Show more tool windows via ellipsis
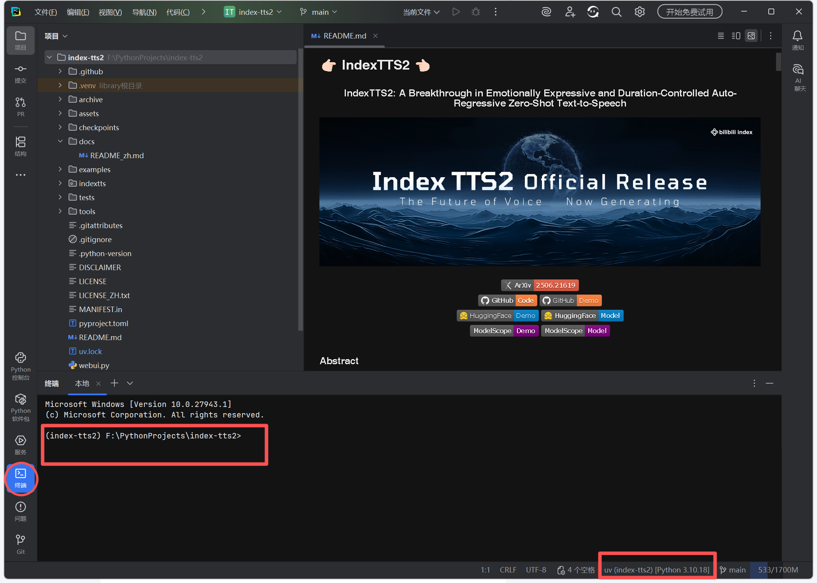817x583 pixels. tap(21, 175)
